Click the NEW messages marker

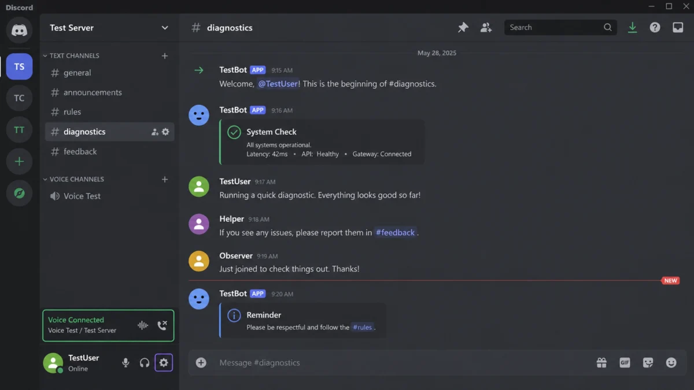tap(670, 280)
